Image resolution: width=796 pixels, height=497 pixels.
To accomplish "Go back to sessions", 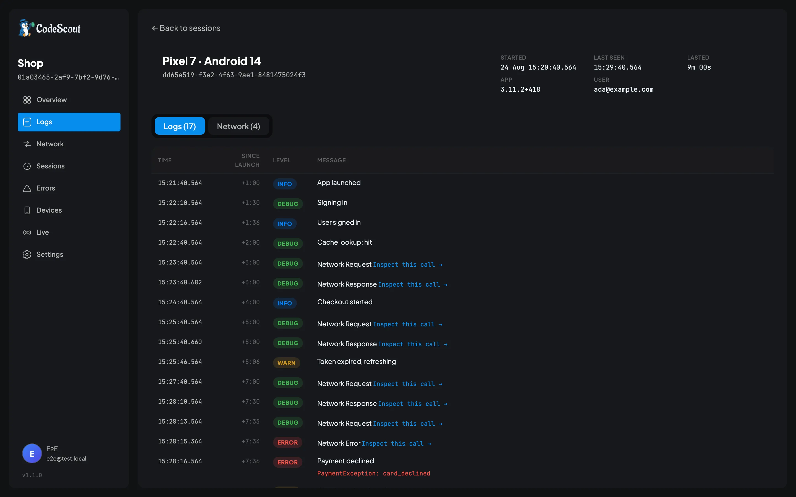I will 186,28.
